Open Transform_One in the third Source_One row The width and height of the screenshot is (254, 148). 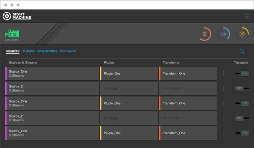[188, 133]
